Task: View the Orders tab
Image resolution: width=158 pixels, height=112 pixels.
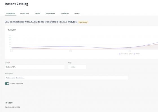Action: (77, 14)
